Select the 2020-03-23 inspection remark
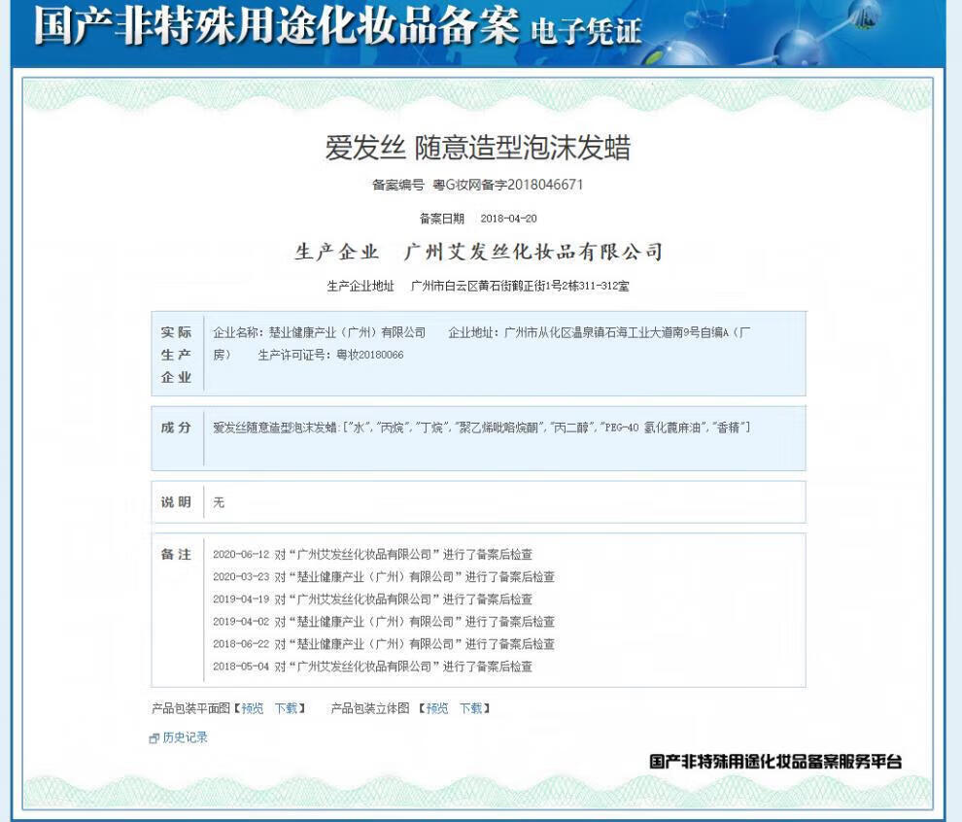The height and width of the screenshot is (822, 962). click(x=384, y=577)
